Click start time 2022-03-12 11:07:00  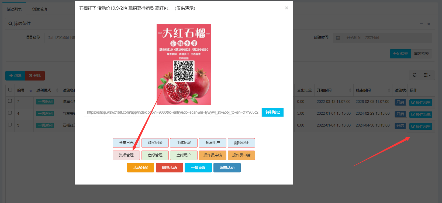(333, 102)
